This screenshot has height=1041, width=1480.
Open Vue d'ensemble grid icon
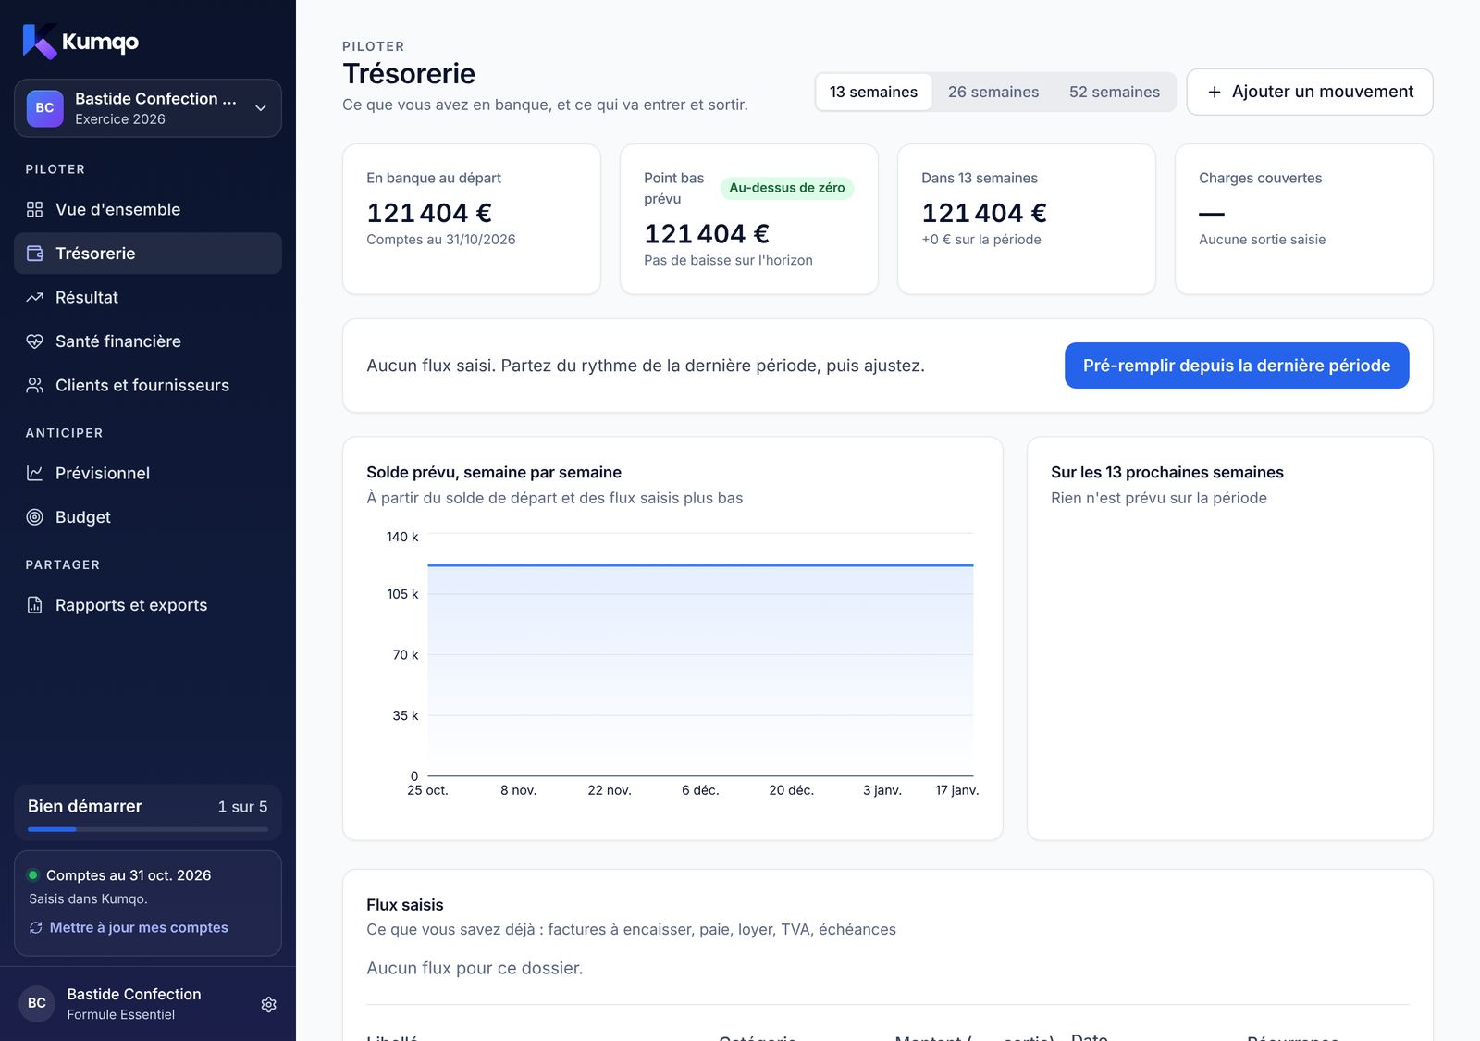pos(34,209)
